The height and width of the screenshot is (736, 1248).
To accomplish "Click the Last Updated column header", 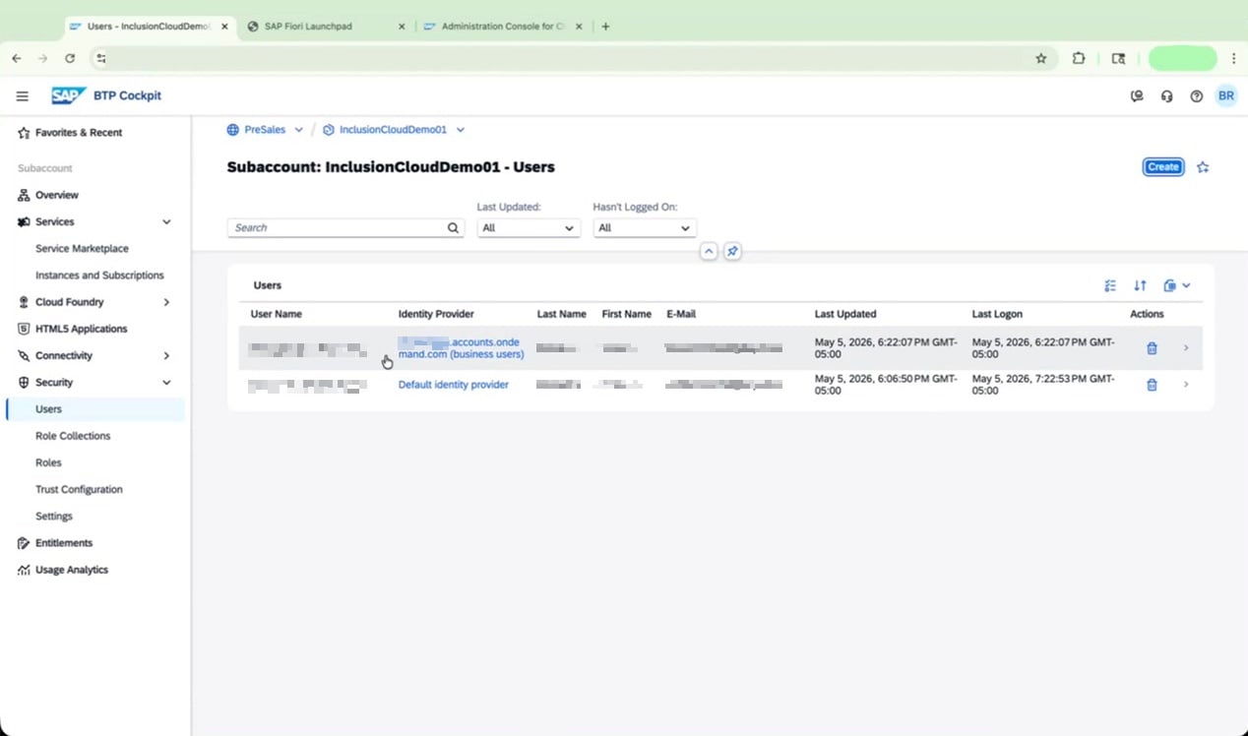I will [845, 314].
